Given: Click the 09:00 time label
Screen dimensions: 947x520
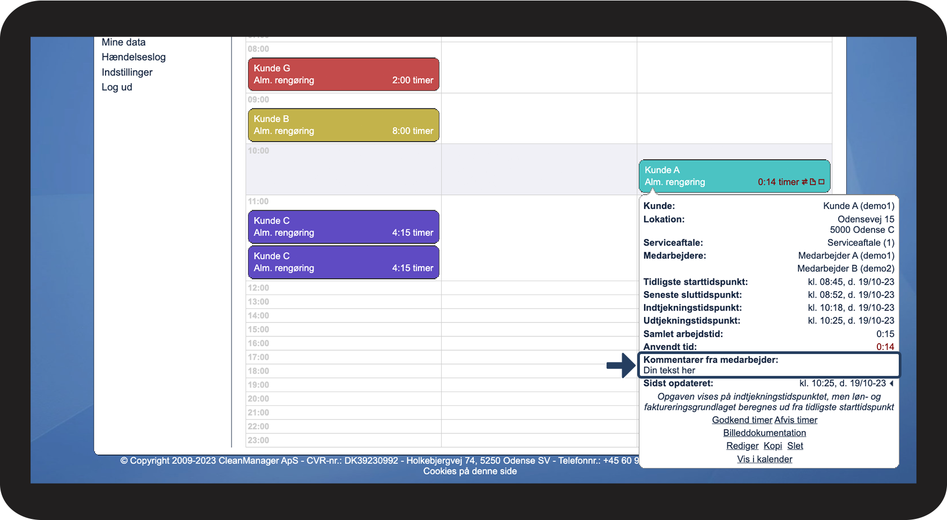Looking at the screenshot, I should [x=258, y=100].
